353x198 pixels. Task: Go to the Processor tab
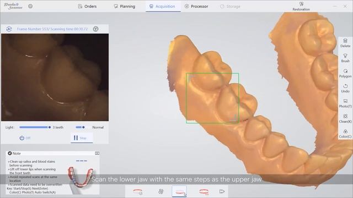pyautogui.click(x=196, y=6)
